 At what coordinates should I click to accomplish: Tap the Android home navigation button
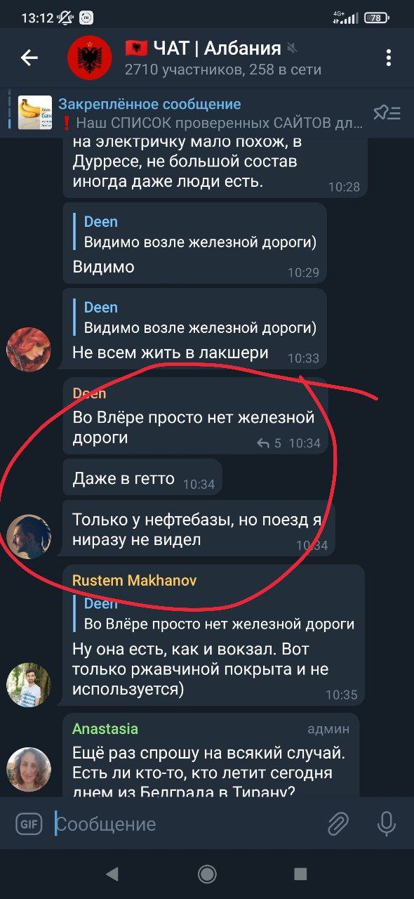[207, 873]
